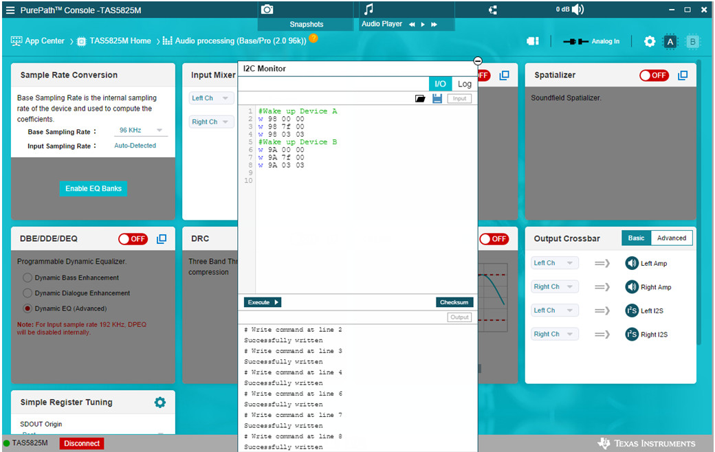Pop out panel icon beside I2C Monitor
Viewport: 715px width, 452px height.
pyautogui.click(x=504, y=75)
